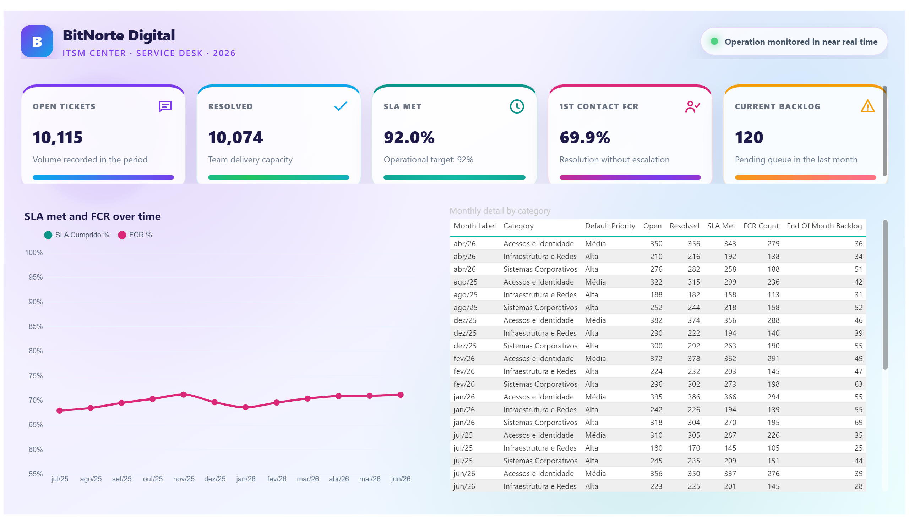
Task: Click 'ITSM CENTER · SERVICE DESK · 2026' subtitle
Action: click(x=149, y=53)
